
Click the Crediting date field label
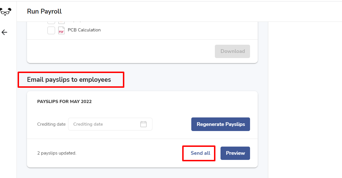51,124
